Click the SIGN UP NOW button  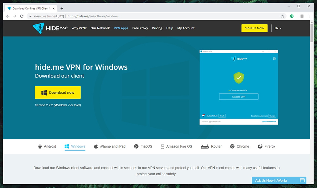254,28
